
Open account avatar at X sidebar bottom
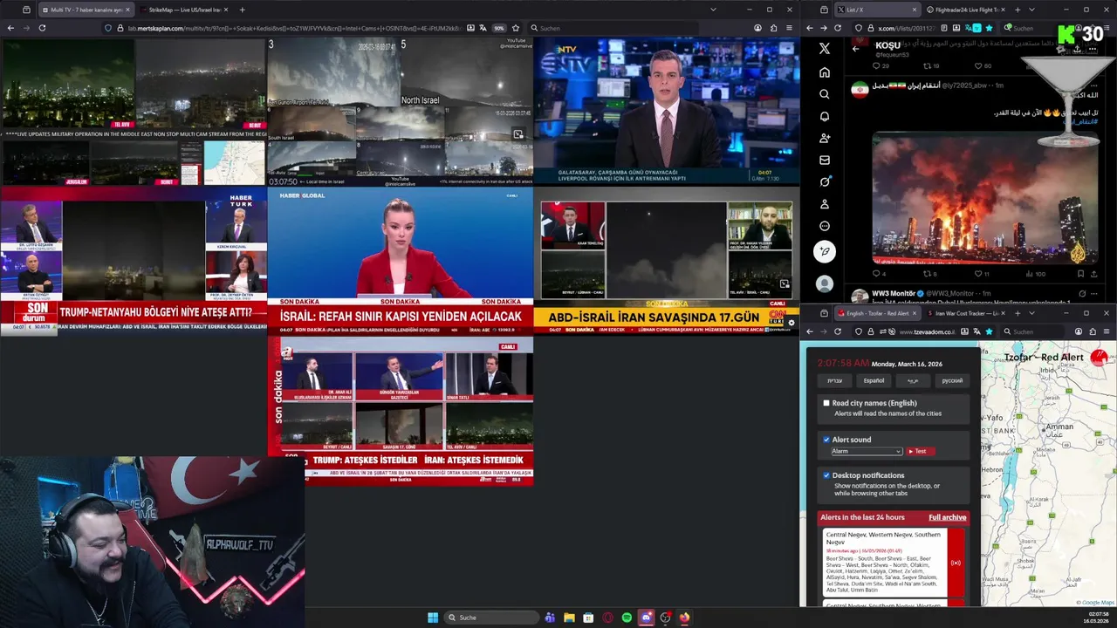tap(825, 283)
